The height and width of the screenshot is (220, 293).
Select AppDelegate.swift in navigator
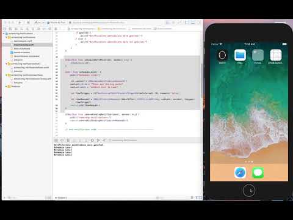click(x=23, y=41)
